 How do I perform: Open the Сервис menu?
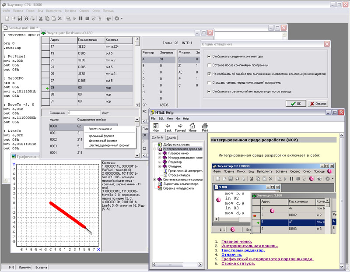[84, 11]
